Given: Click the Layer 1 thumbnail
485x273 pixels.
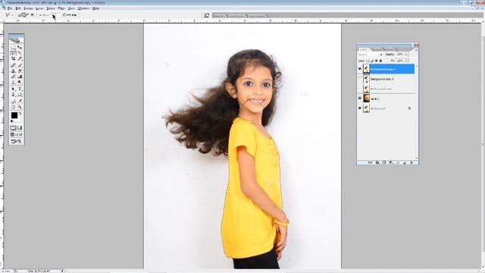Looking at the screenshot, I should click(367, 98).
